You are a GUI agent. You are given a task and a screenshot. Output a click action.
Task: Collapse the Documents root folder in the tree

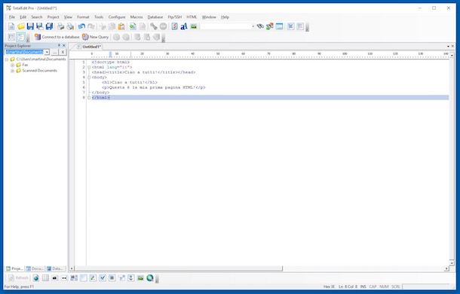pyautogui.click(x=7, y=60)
